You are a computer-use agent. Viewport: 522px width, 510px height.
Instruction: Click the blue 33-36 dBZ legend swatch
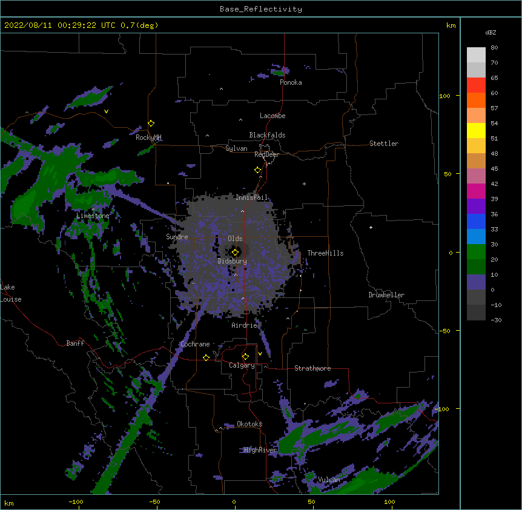point(476,221)
